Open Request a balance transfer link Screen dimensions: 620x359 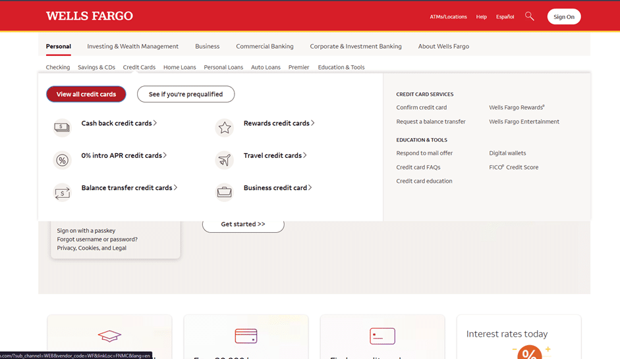click(x=431, y=122)
